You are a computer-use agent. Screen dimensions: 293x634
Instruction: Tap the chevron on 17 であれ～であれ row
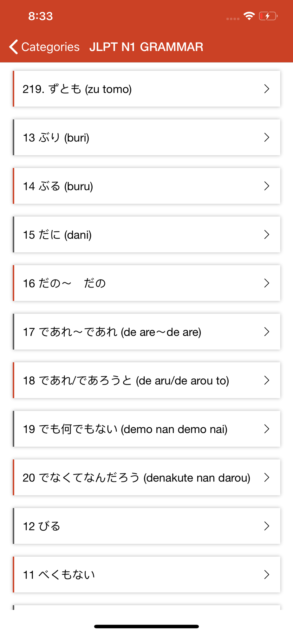(x=267, y=332)
